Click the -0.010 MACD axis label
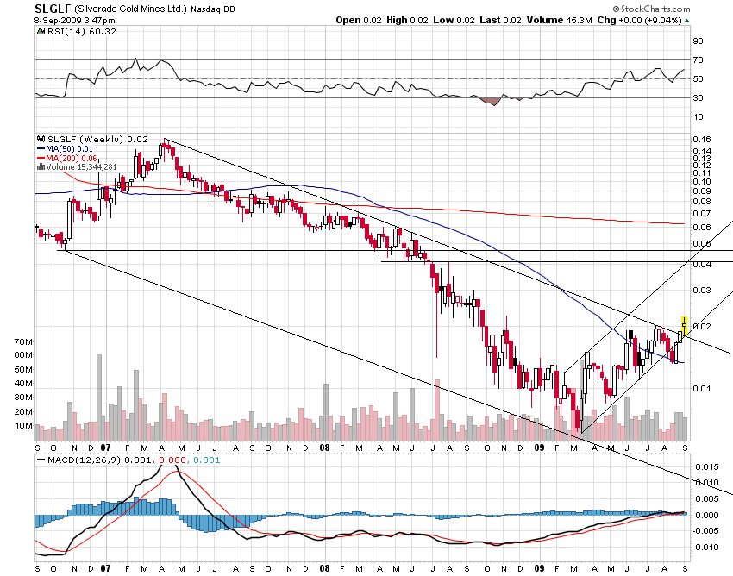 706,547
